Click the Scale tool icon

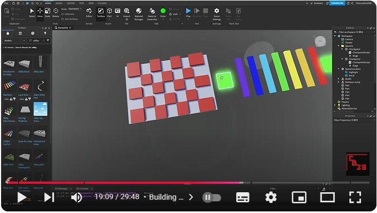click(47, 12)
